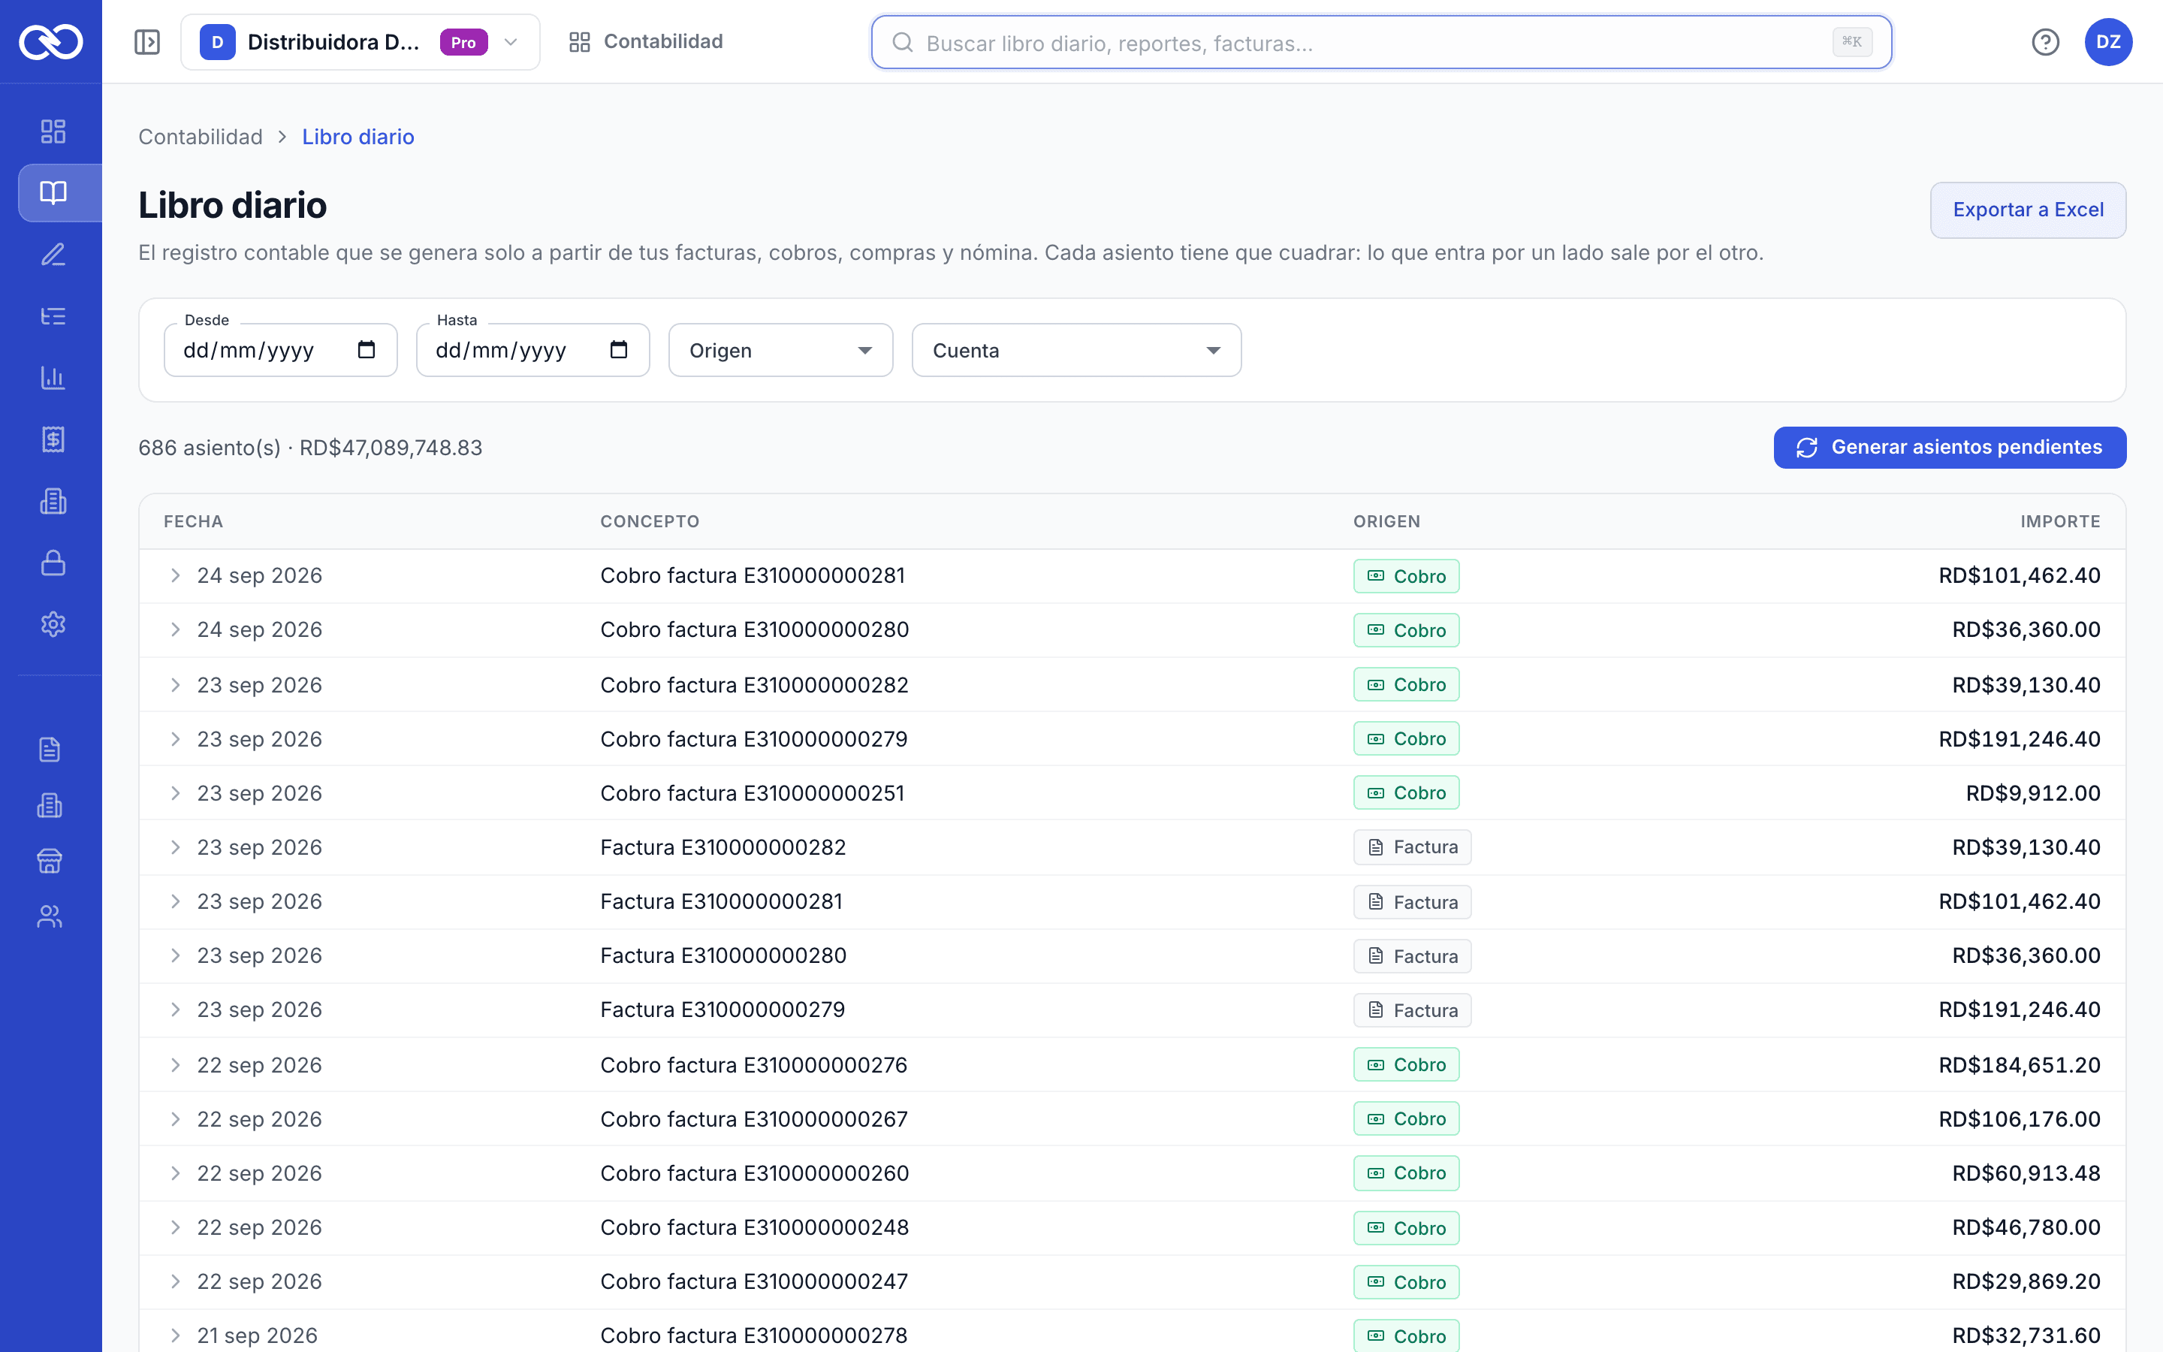Viewport: 2163px width, 1352px height.
Task: Open the Hasta date calendar picker icon
Action: (x=619, y=349)
